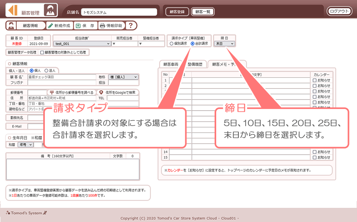The width and height of the screenshot is (357, 222).
Task: Click the 住所 input field
Action: (x=62, y=98)
